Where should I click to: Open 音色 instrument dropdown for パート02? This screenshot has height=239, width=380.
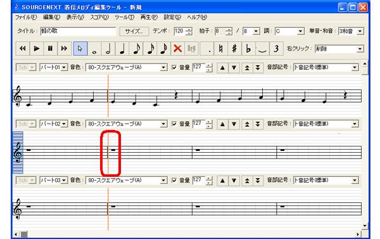click(x=163, y=124)
